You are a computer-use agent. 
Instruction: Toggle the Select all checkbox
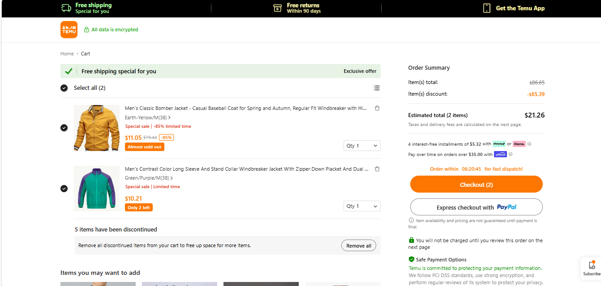64,88
